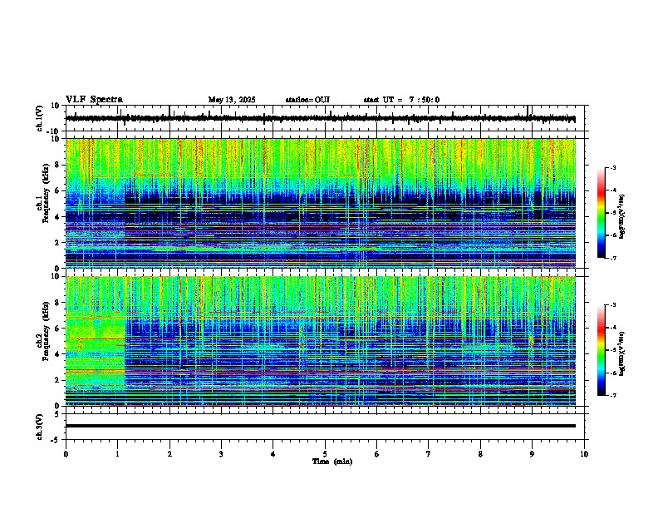The height and width of the screenshot is (509, 658).
Task: Click inside the ch.2 spectrogram panel
Action: [321, 341]
